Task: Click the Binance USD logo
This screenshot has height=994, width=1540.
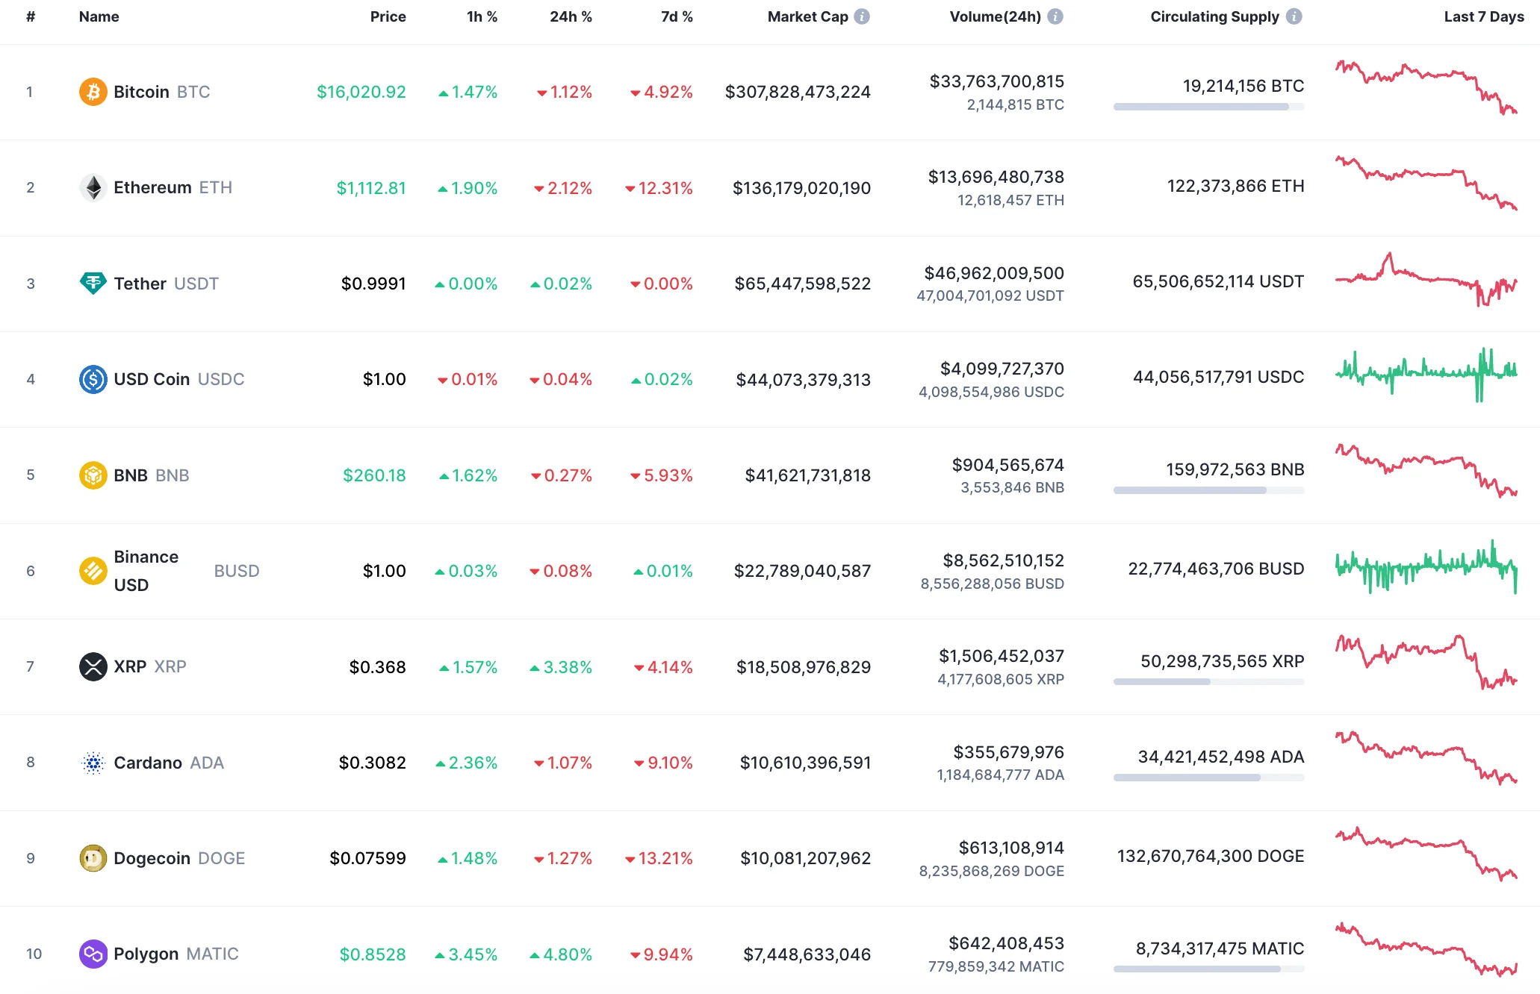Action: [93, 570]
